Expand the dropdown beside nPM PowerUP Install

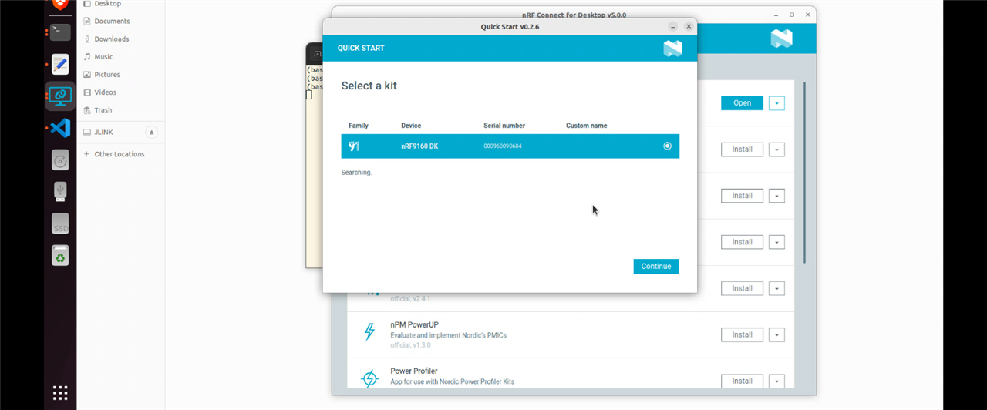[776, 334]
